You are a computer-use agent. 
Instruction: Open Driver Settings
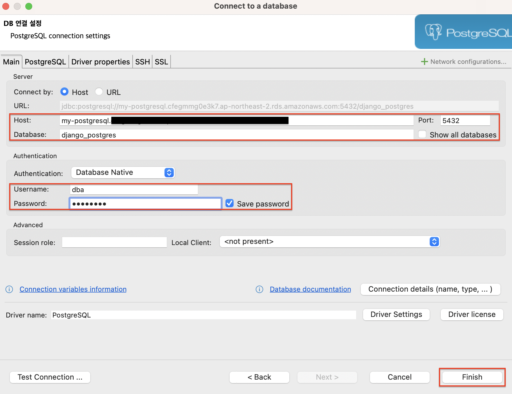[396, 314]
